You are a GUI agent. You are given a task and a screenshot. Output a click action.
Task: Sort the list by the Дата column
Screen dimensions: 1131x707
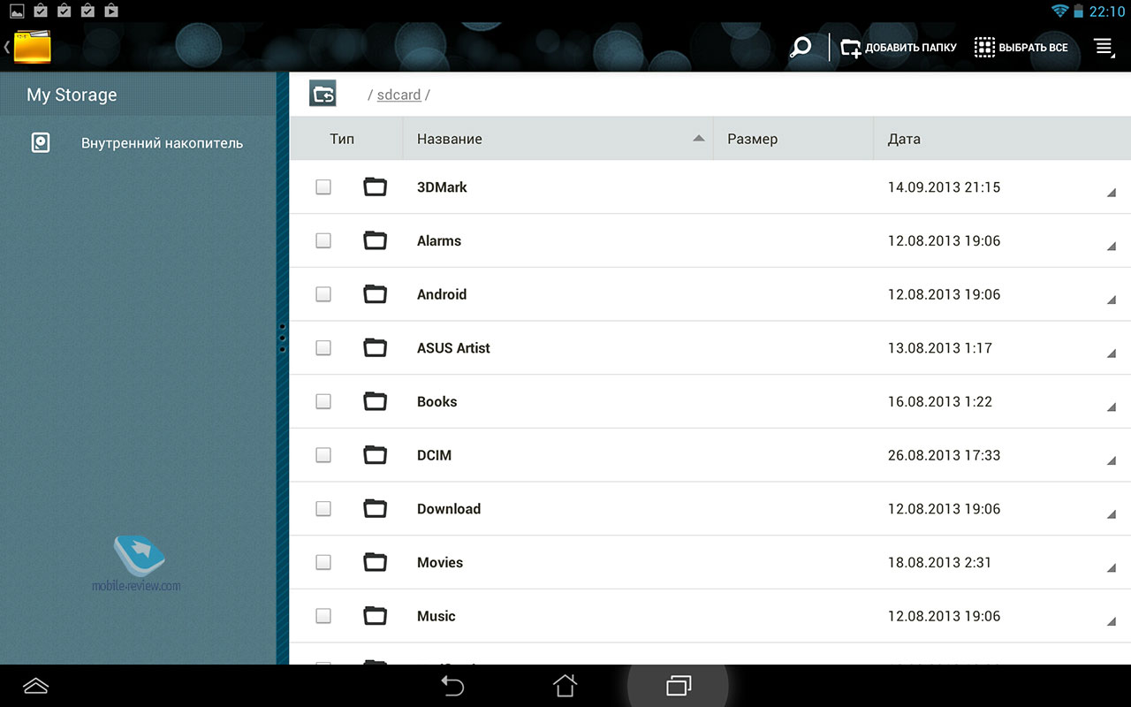(x=904, y=139)
